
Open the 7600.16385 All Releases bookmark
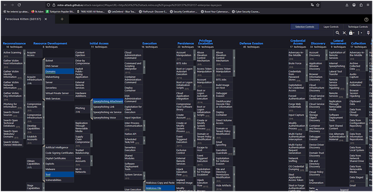pyautogui.click(x=91, y=11)
